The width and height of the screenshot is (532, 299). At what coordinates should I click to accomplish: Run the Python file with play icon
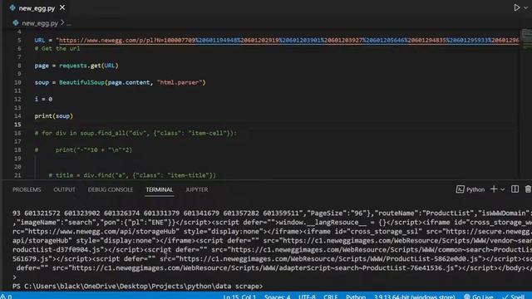(x=517, y=7)
